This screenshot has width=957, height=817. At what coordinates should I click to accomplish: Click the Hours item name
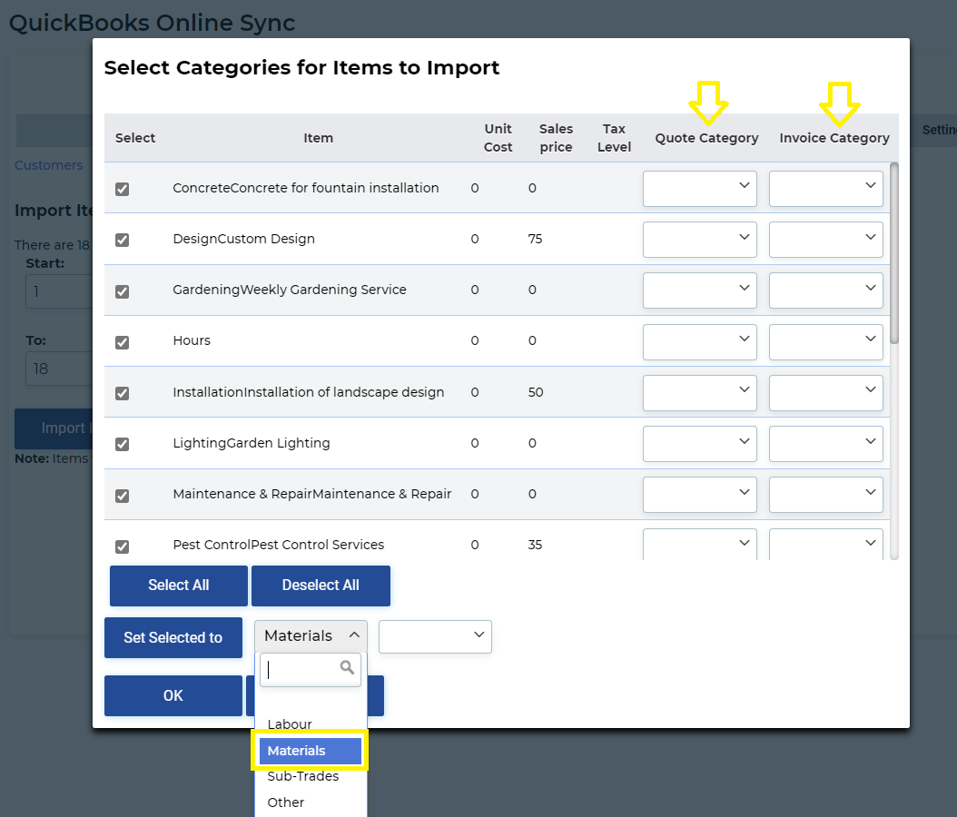(192, 340)
